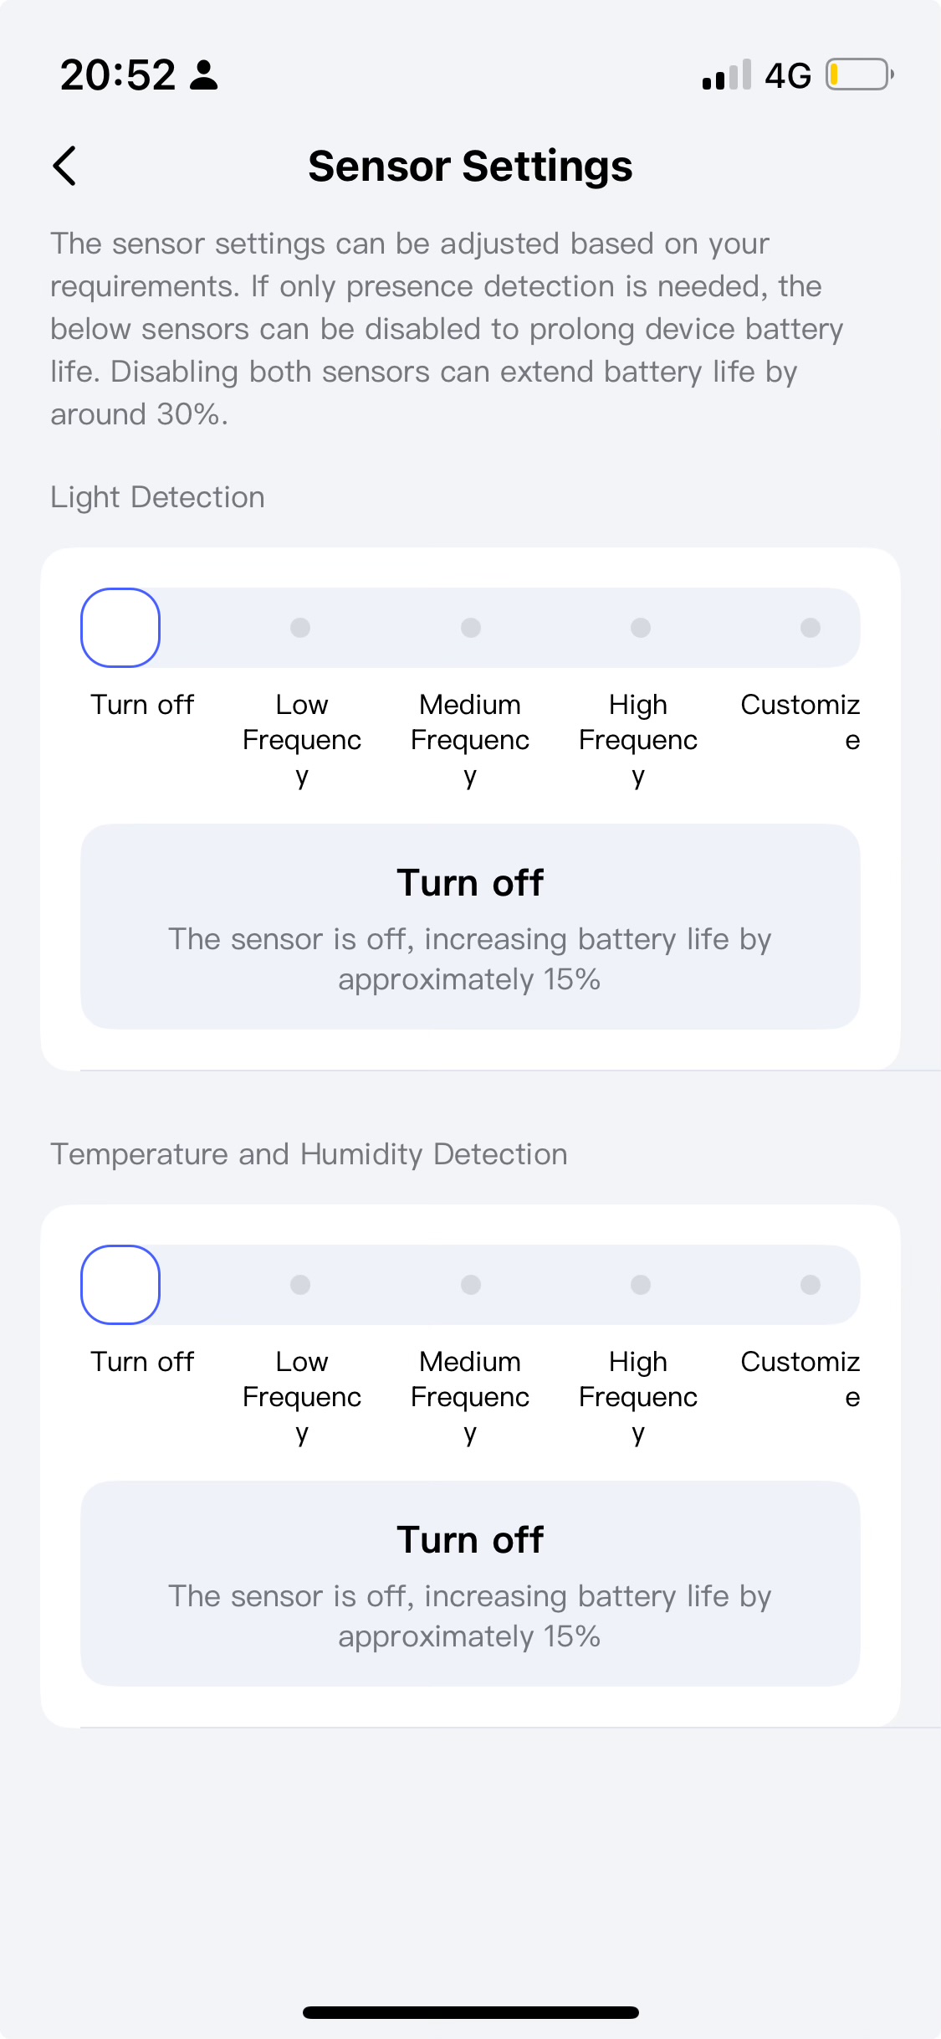Image resolution: width=941 pixels, height=2039 pixels.
Task: Tap 'Medium Frequency' label under Light Detection
Action: tap(470, 739)
